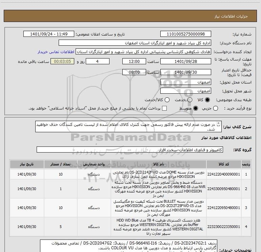Image resolution: width=261 pixels, height=252 pixels.
Task: Click the request creator field هادی شکوهی
Action: click(x=143, y=52)
